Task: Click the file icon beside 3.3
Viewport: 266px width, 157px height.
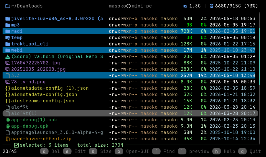Action: click(x=8, y=76)
